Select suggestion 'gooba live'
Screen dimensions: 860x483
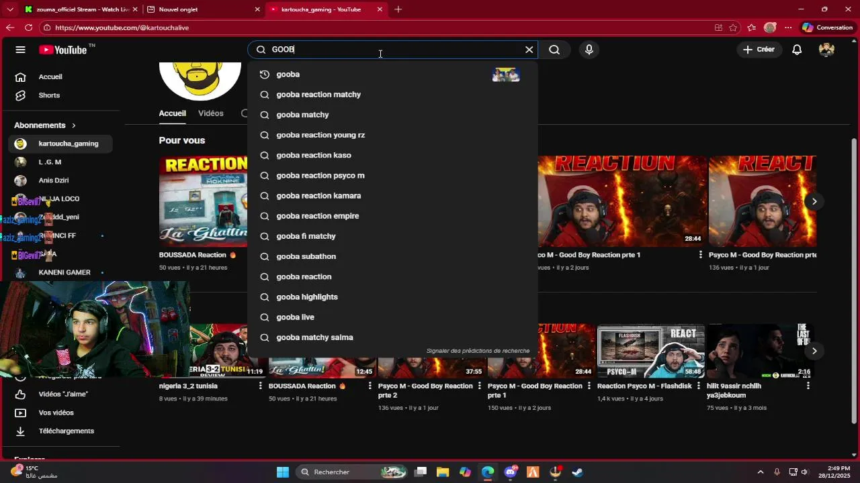392,317
